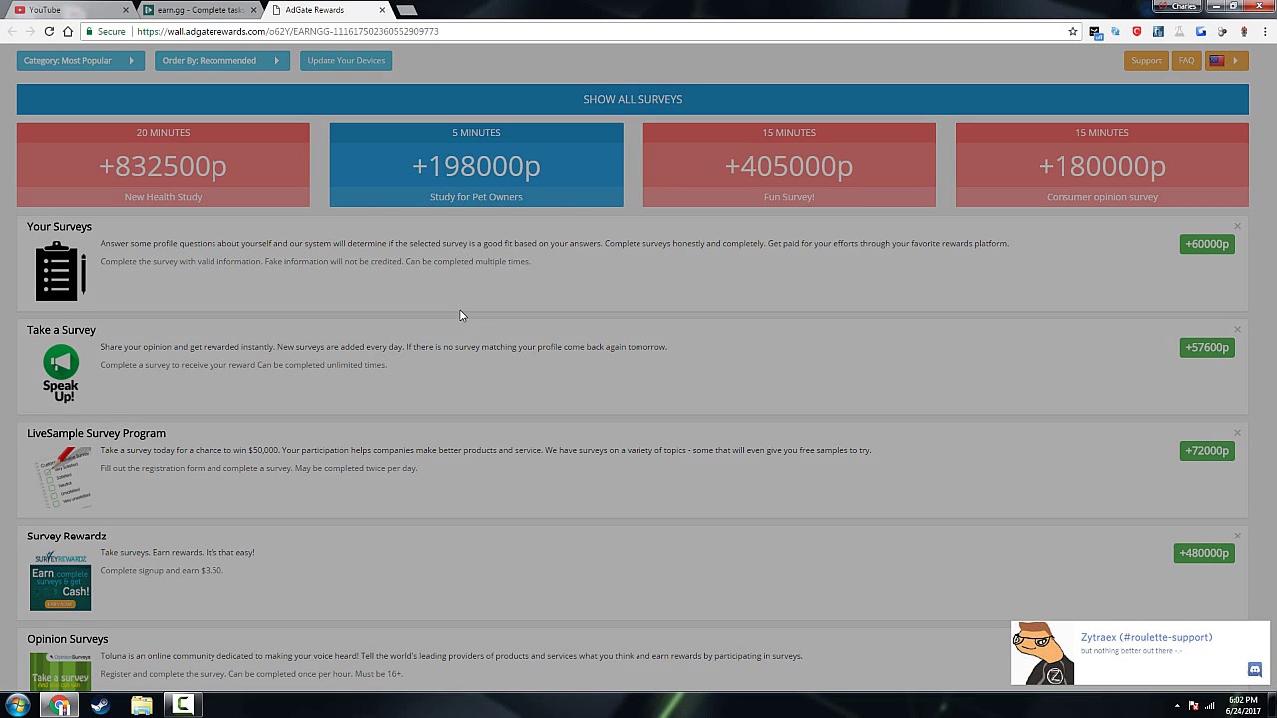1277x718 pixels.
Task: Click the Discord icon in the notification
Action: [x=1254, y=670]
